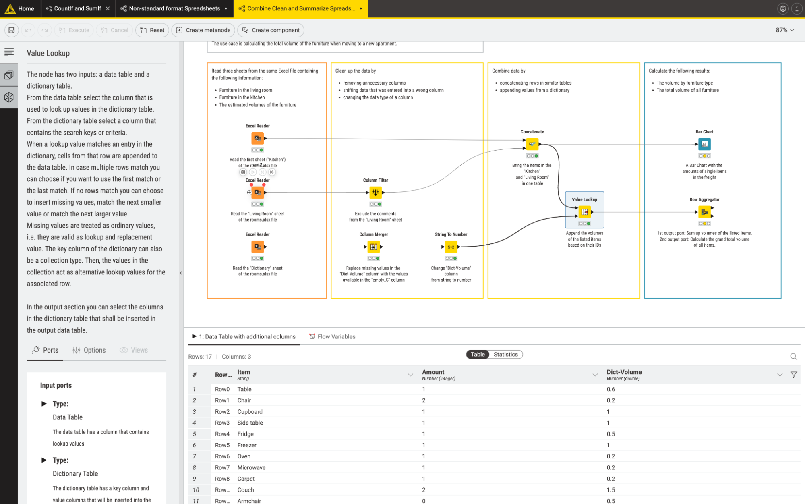
Task: Switch to the Ports tab
Action: tap(45, 350)
